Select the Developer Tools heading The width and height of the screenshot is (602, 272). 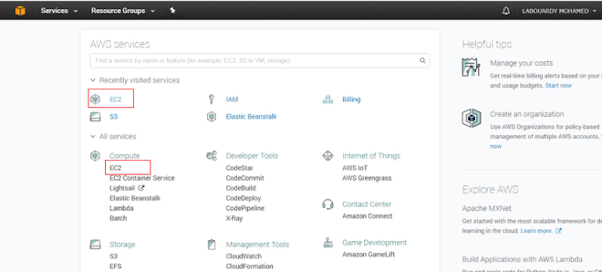[252, 156]
